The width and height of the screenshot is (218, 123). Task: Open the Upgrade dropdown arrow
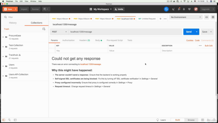pyautogui.click(x=213, y=9)
